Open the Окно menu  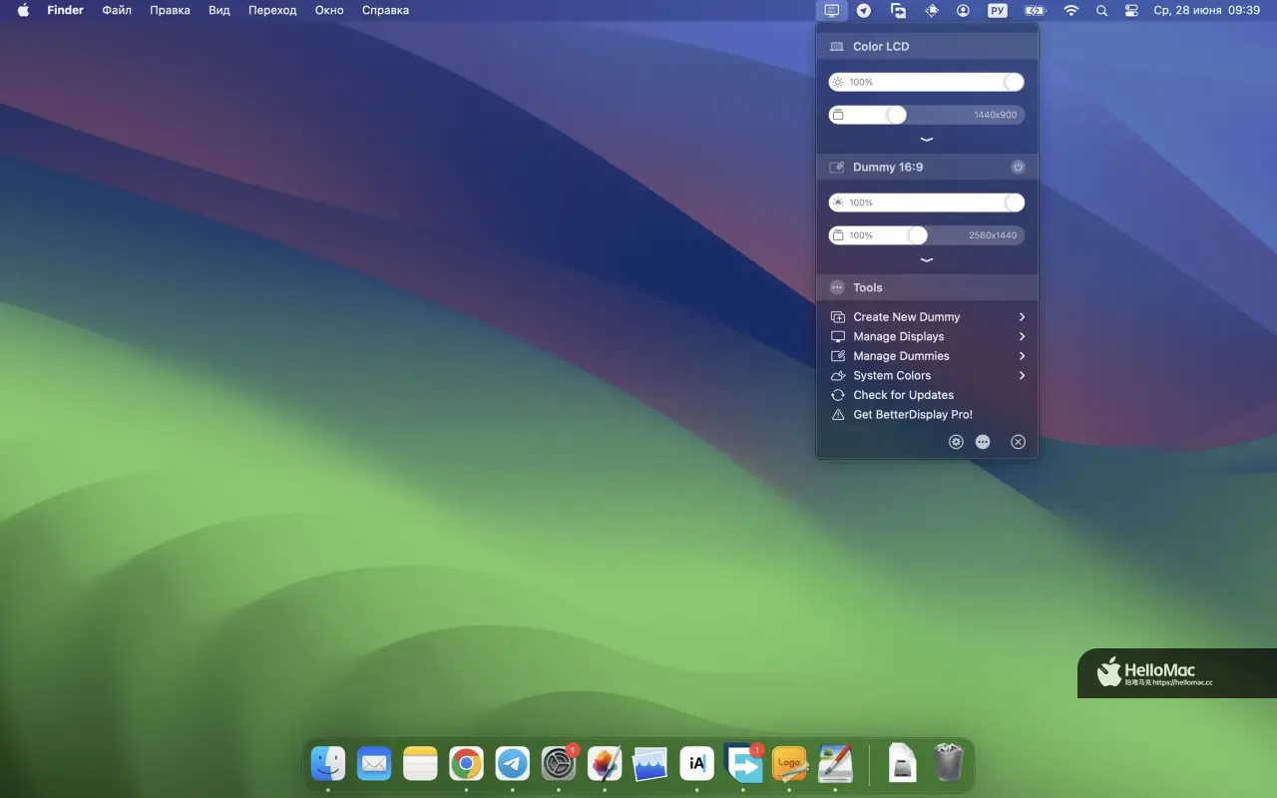tap(329, 11)
